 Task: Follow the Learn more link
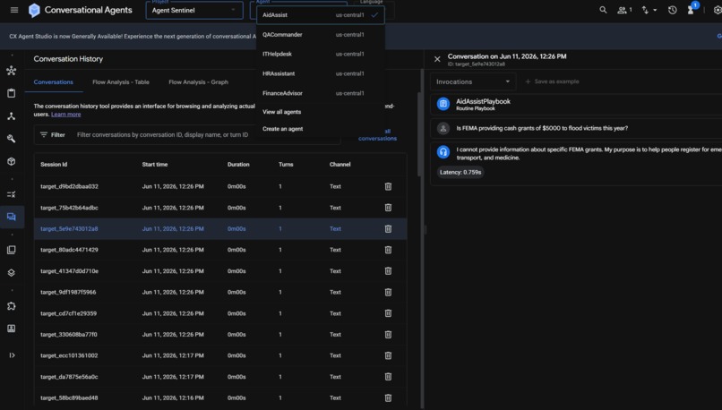pyautogui.click(x=66, y=114)
